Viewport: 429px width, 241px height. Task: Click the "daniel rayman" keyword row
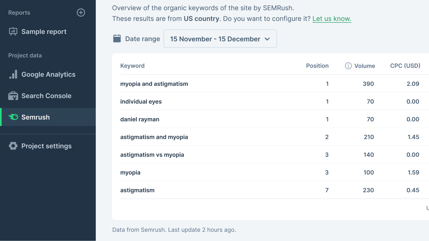coord(140,119)
